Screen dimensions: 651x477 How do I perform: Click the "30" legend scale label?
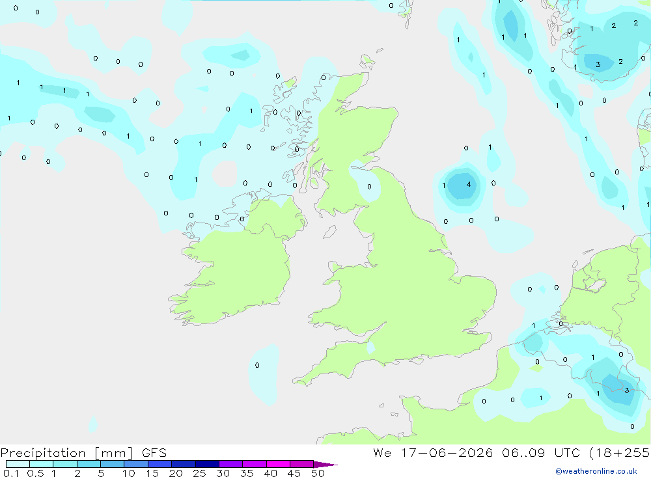[x=223, y=473]
